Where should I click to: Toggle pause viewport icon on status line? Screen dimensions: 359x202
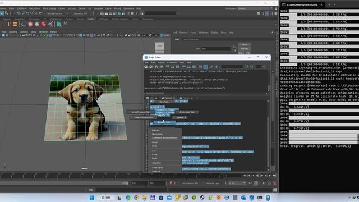coord(132,13)
